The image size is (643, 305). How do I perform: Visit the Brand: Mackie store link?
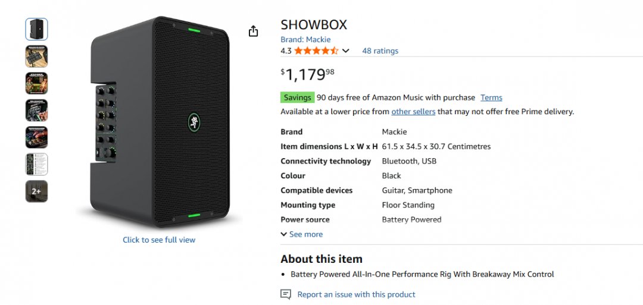pos(305,39)
